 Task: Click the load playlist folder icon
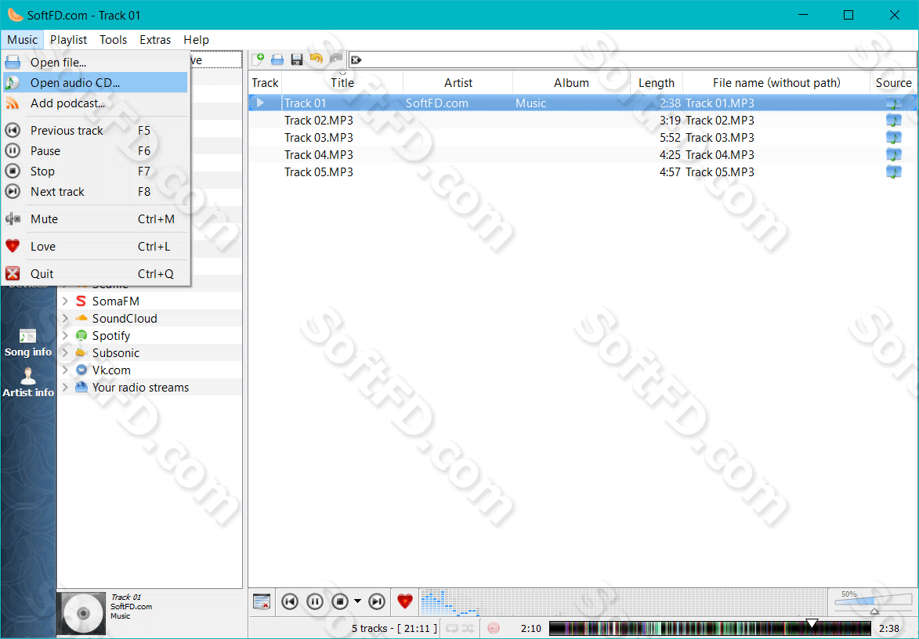(x=277, y=60)
